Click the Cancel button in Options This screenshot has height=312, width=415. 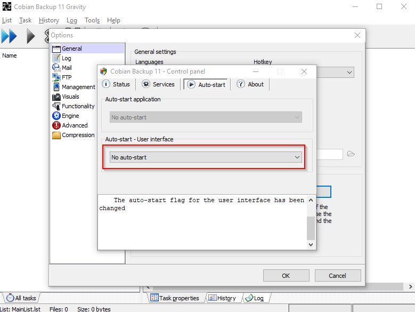click(337, 276)
